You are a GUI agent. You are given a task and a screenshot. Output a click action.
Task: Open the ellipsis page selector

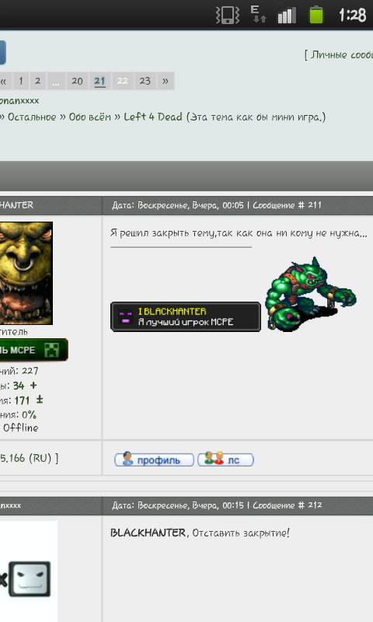click(x=55, y=81)
